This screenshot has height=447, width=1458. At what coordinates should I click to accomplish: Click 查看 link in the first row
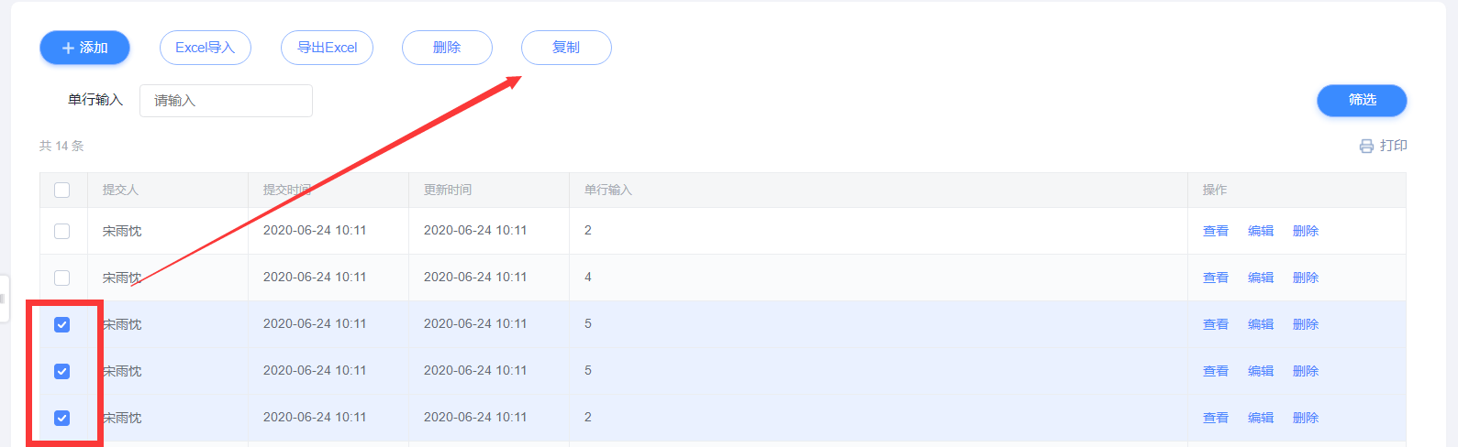click(1215, 231)
